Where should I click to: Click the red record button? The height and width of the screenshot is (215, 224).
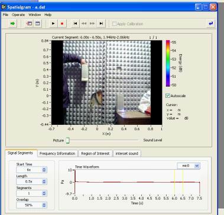point(62,24)
